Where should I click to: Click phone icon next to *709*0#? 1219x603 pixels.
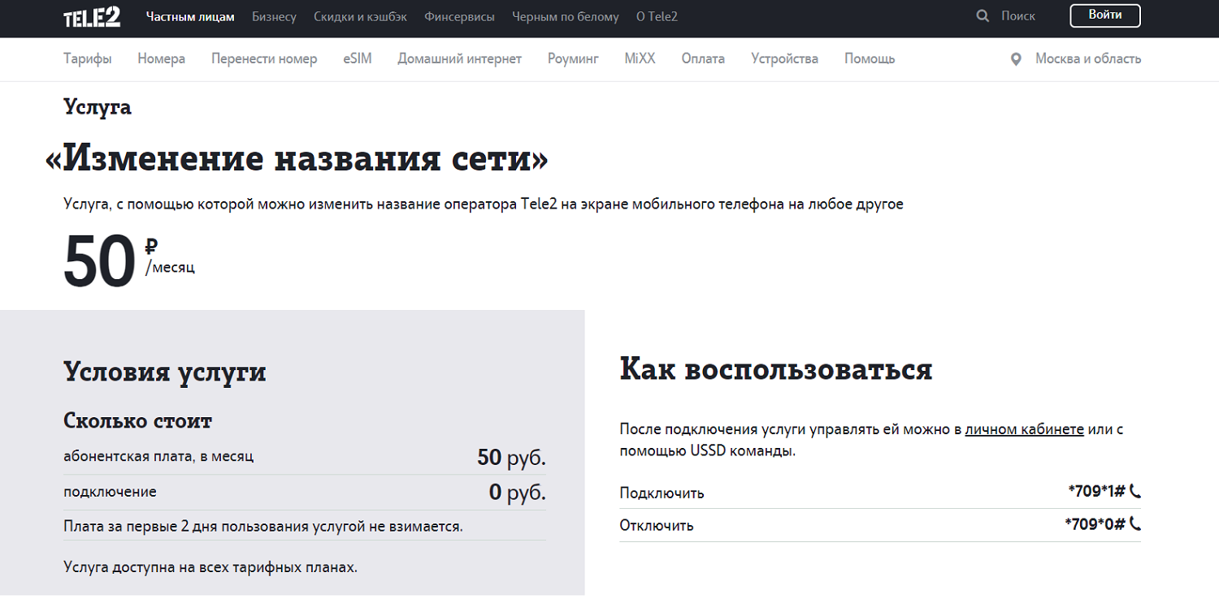(x=1135, y=524)
